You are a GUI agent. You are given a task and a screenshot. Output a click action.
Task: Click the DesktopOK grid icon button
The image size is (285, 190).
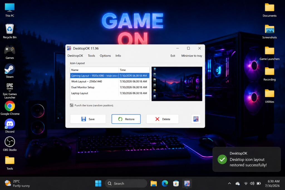(196, 119)
